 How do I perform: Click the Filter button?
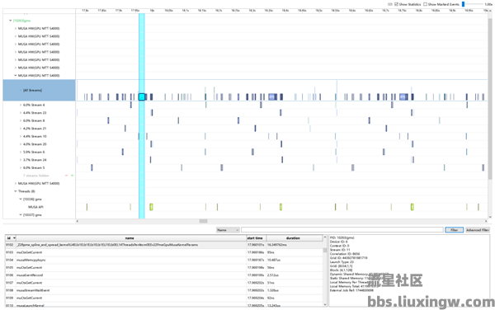click(x=454, y=230)
